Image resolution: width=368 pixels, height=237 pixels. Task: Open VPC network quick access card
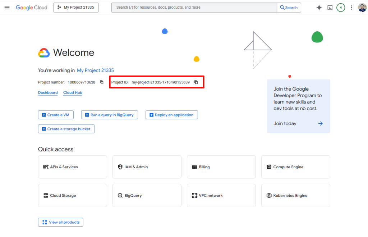(x=221, y=195)
